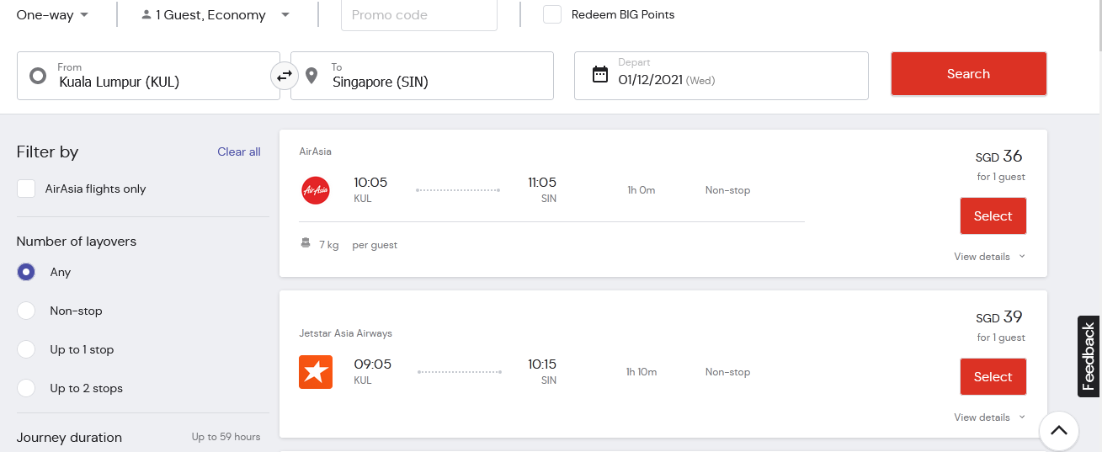The height and width of the screenshot is (452, 1102).
Task: Click the AirAsia airline logo
Action: click(316, 190)
